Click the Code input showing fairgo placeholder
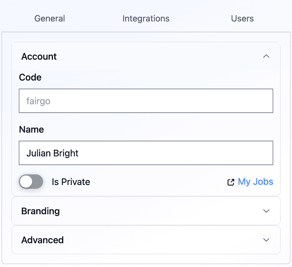 (146, 101)
